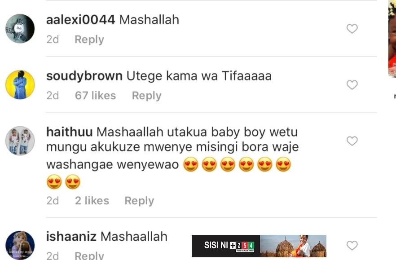
Task: Open aalexi0044 username link
Action: [x=80, y=20]
